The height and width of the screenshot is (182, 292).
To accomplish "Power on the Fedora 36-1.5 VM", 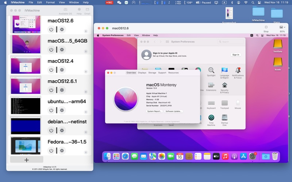I will pos(51,151).
